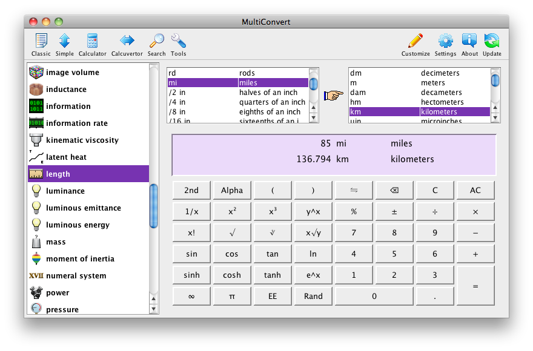Open Customize with the pencil icon
533x351 pixels.
[x=415, y=45]
